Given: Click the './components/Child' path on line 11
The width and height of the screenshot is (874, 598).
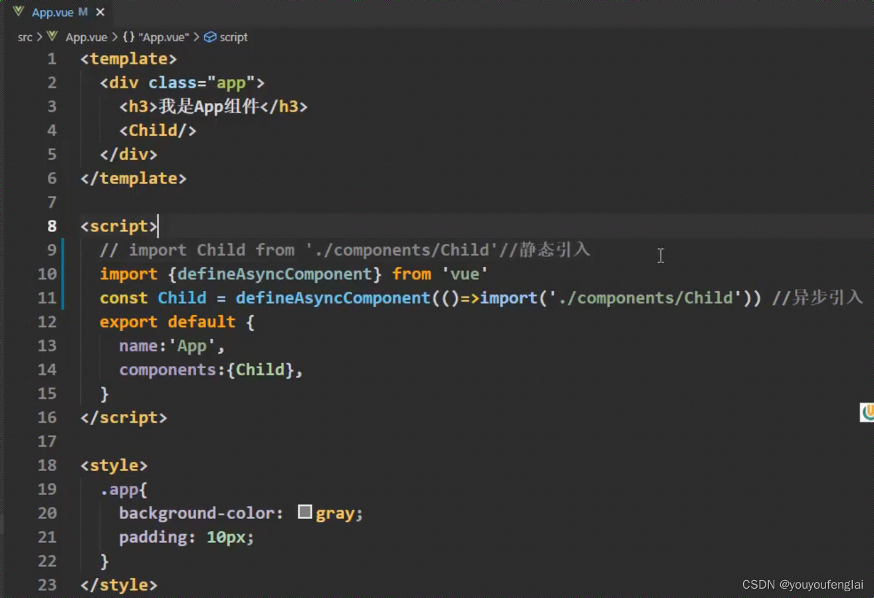Looking at the screenshot, I should tap(645, 298).
